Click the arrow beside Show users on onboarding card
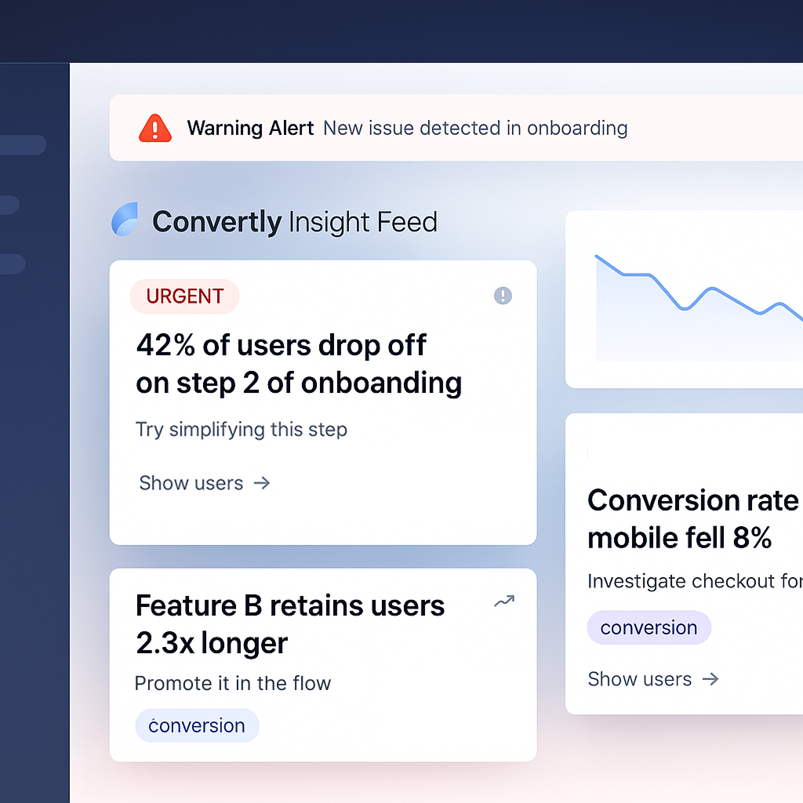 click(262, 483)
